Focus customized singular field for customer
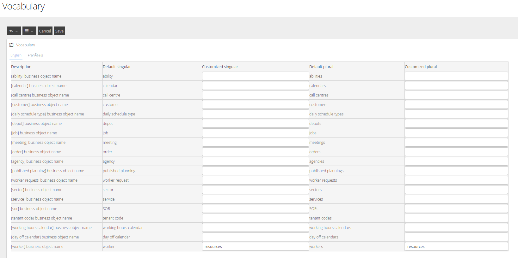Viewport: 518px width, 258px height. click(x=256, y=104)
